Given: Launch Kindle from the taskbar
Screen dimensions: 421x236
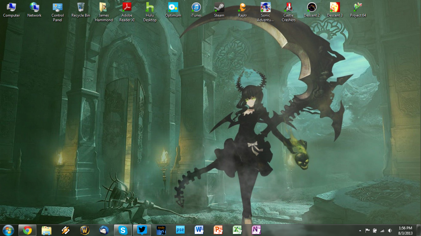Looking at the screenshot, I should point(161,230).
